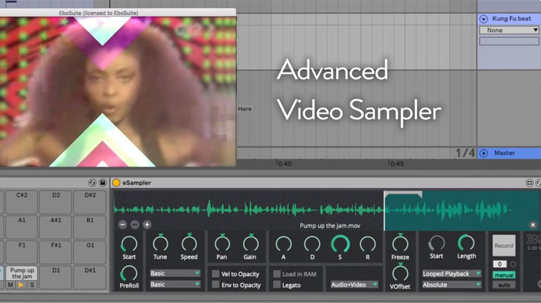Click the empty field under None dropdown
This screenshot has height=303, width=541.
click(x=509, y=41)
